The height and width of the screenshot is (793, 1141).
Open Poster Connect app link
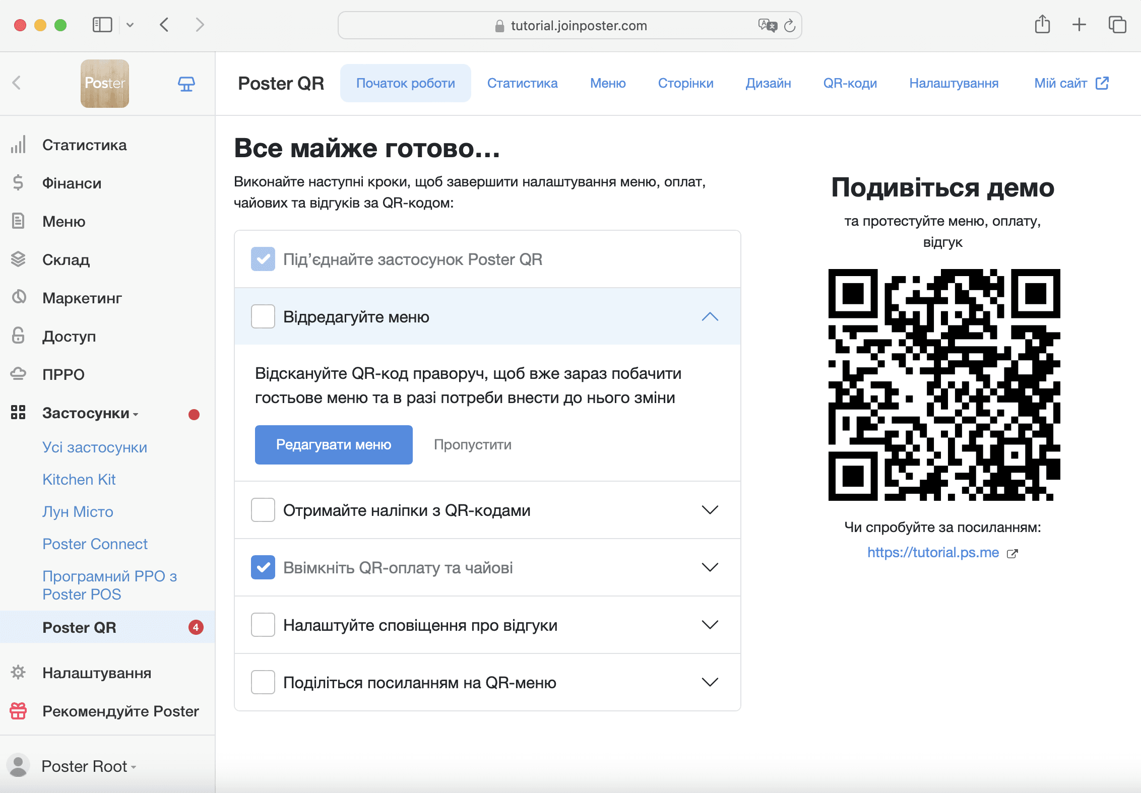click(95, 544)
